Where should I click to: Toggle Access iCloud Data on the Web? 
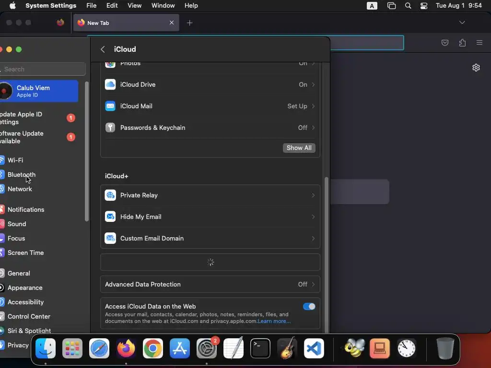[309, 306]
